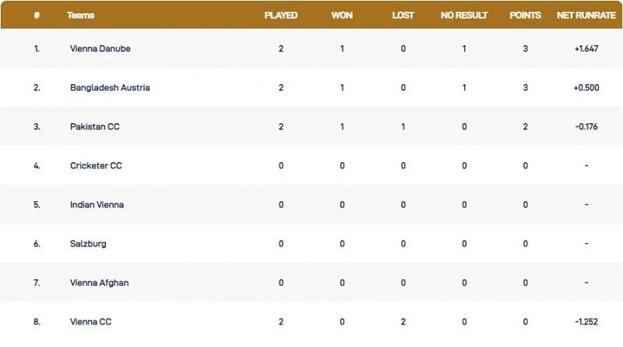Select the Bangladesh Austria team row
The image size is (623, 347).
(x=110, y=87)
